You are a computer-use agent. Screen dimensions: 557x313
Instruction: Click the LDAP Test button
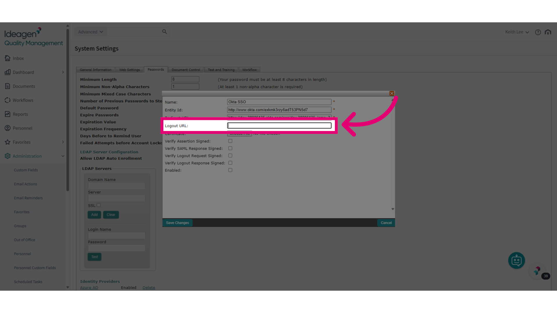tap(95, 257)
